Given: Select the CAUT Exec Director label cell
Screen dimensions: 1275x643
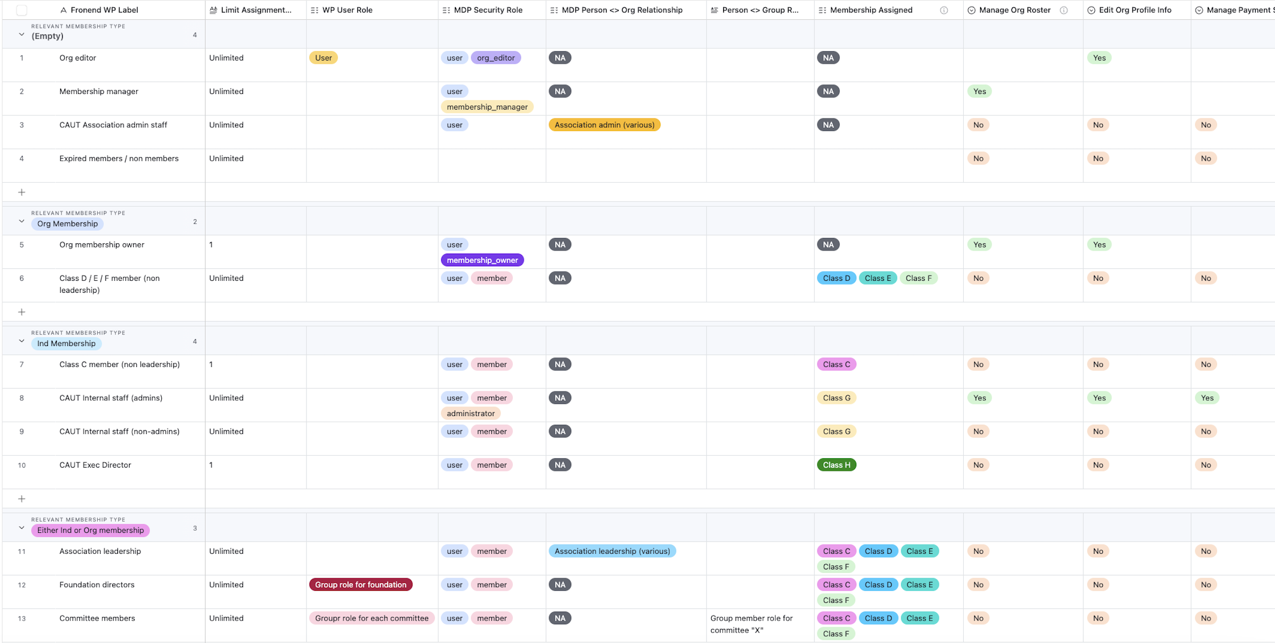Looking at the screenshot, I should (95, 465).
